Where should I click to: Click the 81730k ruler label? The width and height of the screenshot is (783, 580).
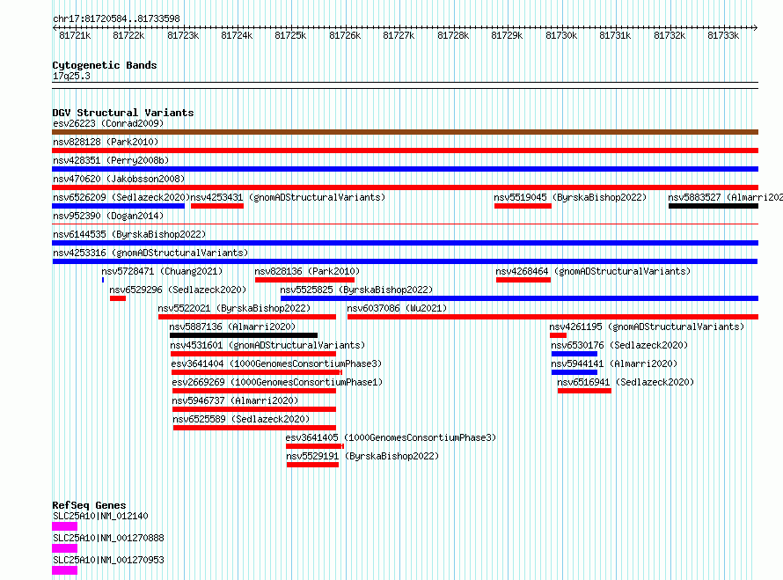pyautogui.click(x=561, y=35)
